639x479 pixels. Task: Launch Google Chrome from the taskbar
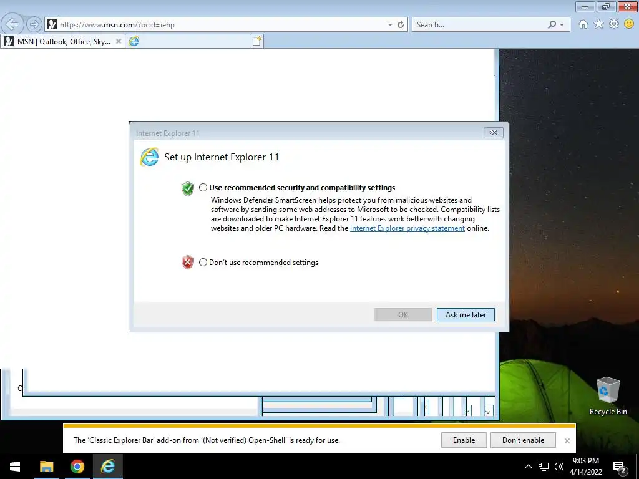77,467
